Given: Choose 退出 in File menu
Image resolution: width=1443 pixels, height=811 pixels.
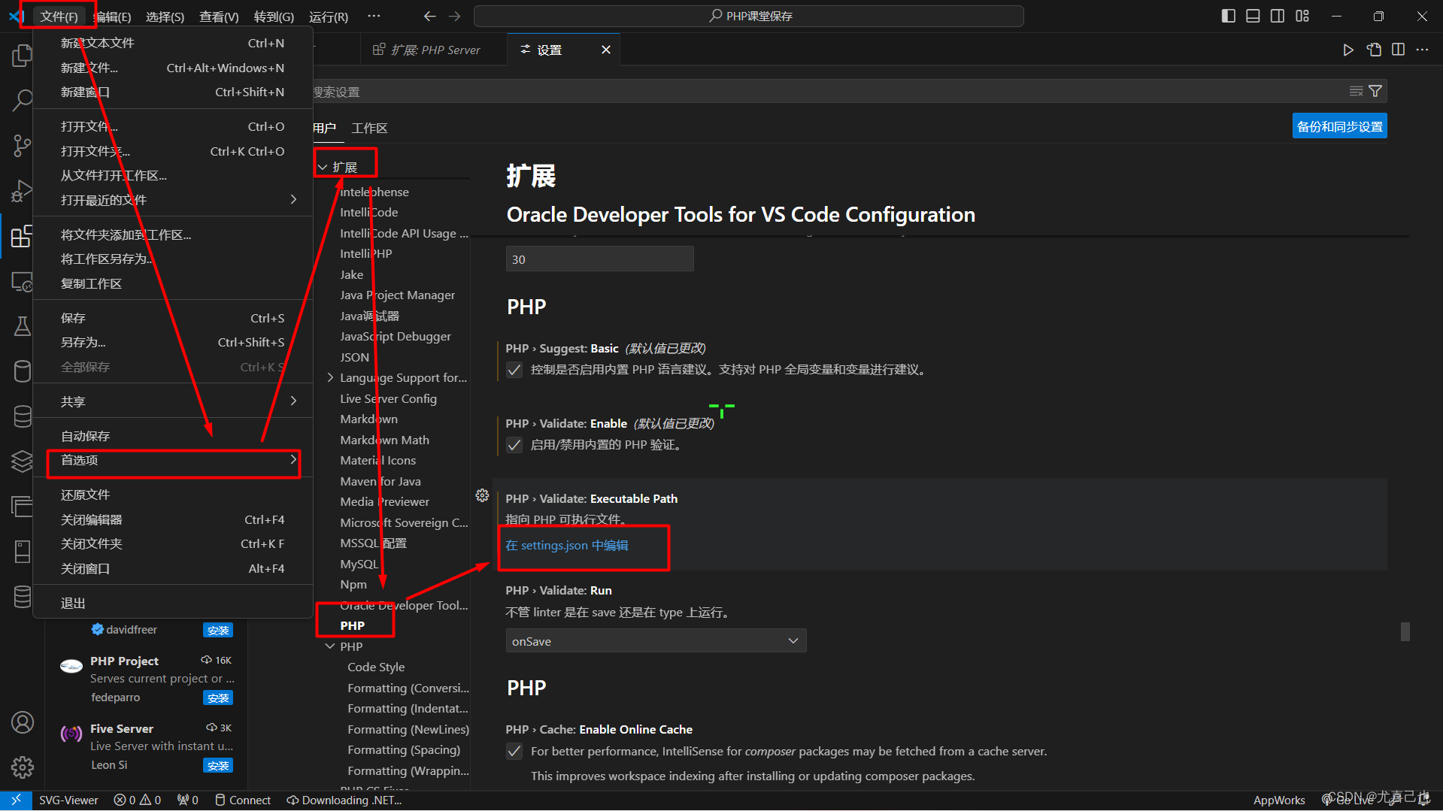Looking at the screenshot, I should (173, 603).
